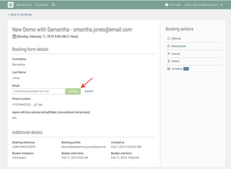The image size is (231, 169).
Task: Click the calendar icon next to booking date
Action: click(14, 37)
